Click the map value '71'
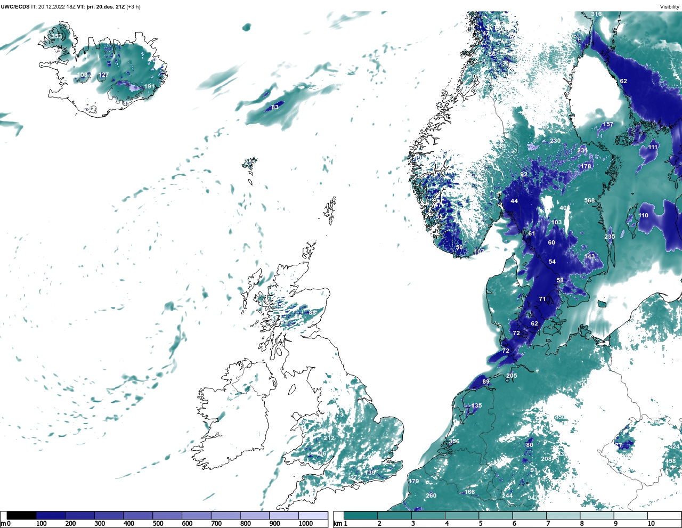The height and width of the screenshot is (528, 682). click(x=542, y=299)
